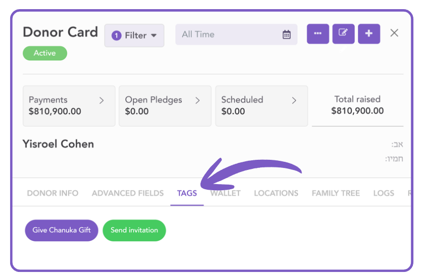Click the Send invitation tag

click(x=134, y=230)
